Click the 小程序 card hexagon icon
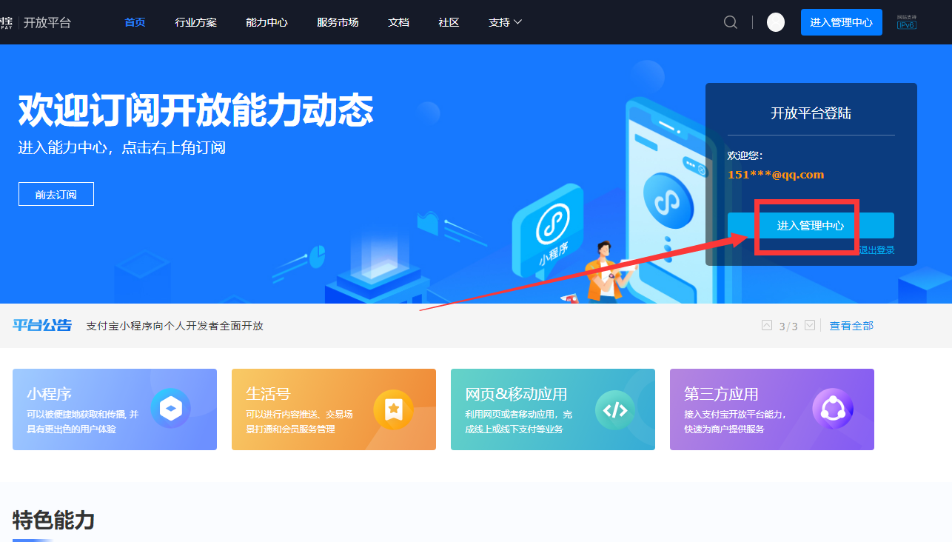 pyautogui.click(x=171, y=409)
